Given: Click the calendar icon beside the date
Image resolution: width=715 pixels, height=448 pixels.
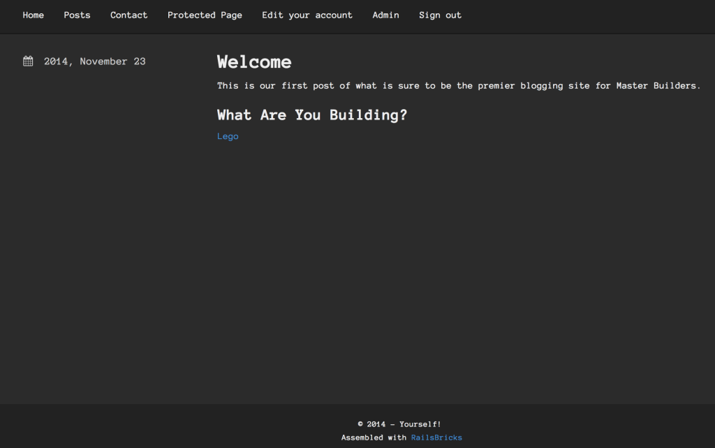Looking at the screenshot, I should click(27, 61).
